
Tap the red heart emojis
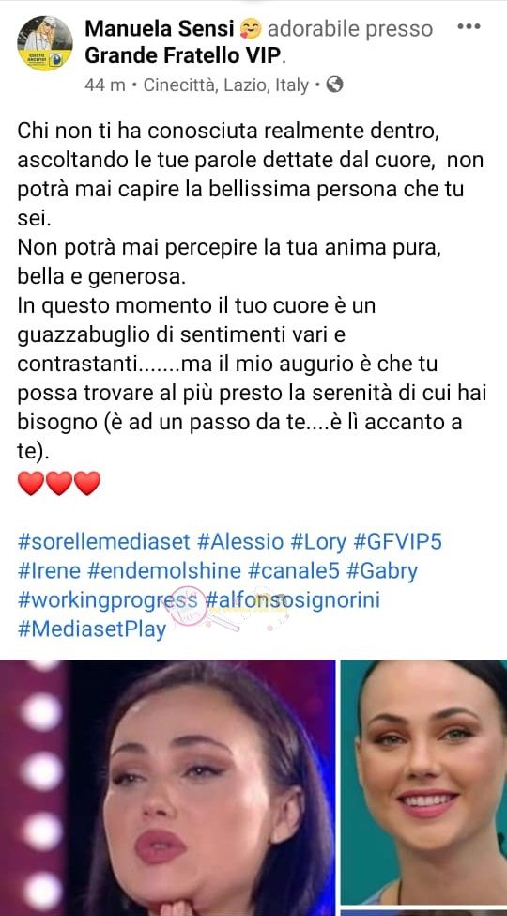click(x=59, y=483)
